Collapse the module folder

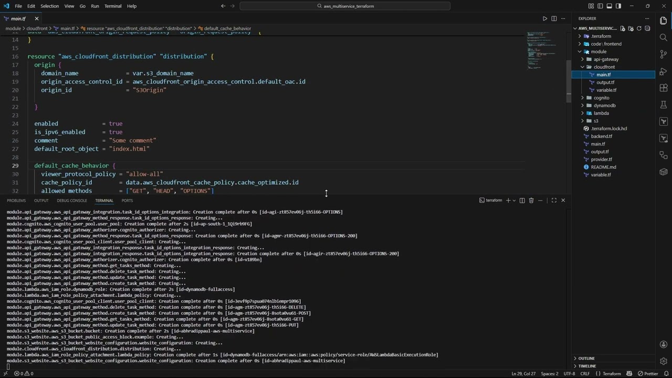[613, 51]
